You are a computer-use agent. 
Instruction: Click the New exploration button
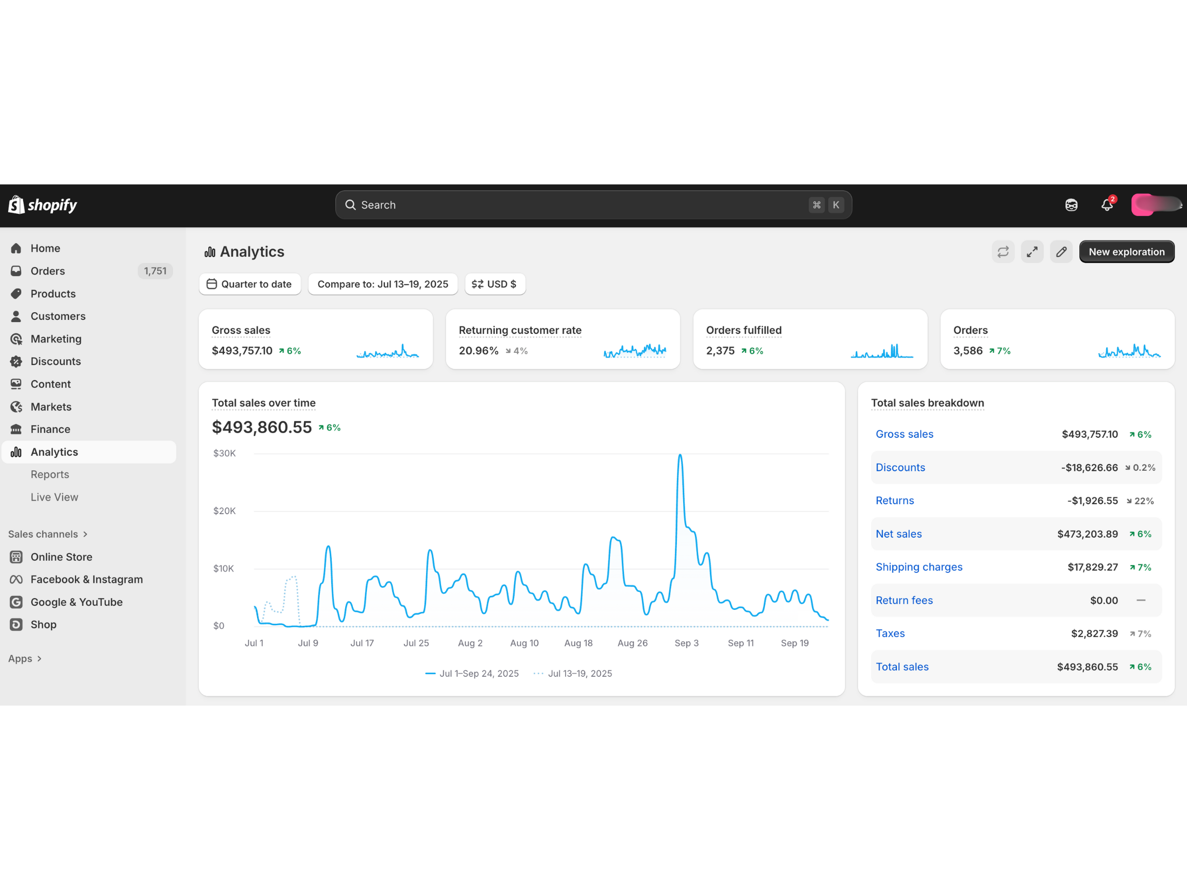[1126, 252]
